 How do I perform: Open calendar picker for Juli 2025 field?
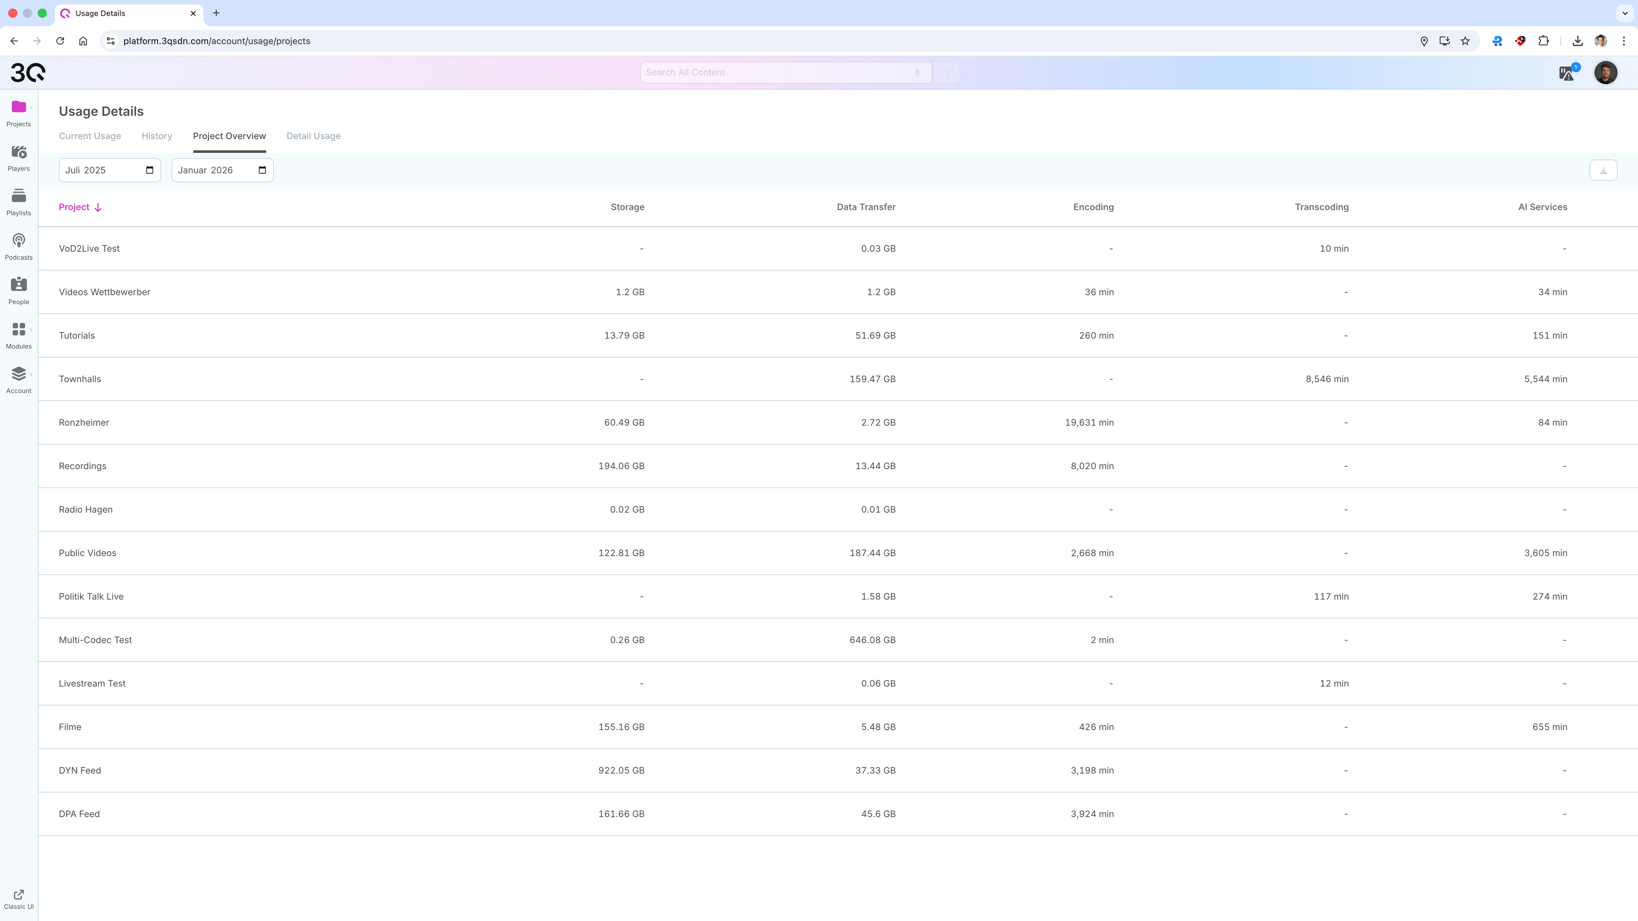pyautogui.click(x=149, y=170)
